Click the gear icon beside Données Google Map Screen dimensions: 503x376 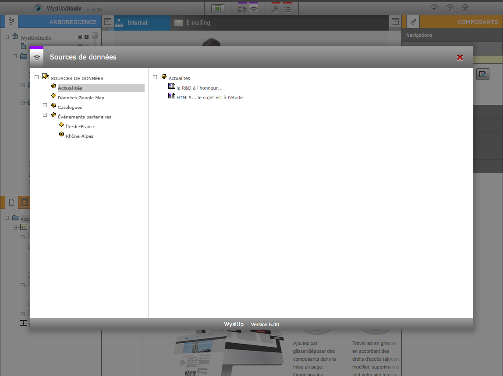[x=53, y=96]
